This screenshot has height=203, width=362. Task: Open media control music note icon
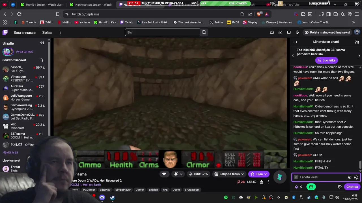[x=321, y=14]
